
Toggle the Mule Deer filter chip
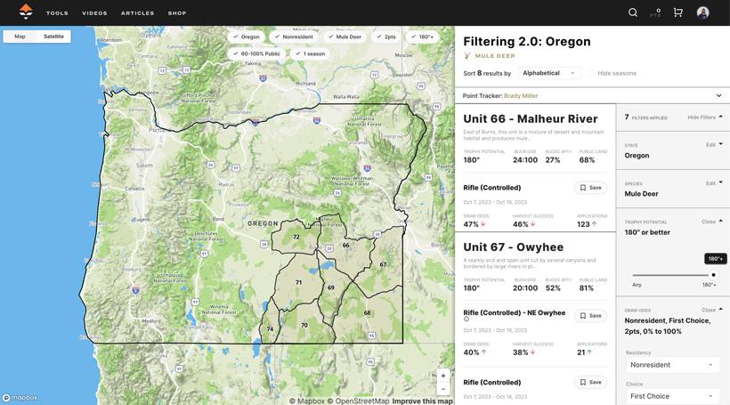(345, 36)
